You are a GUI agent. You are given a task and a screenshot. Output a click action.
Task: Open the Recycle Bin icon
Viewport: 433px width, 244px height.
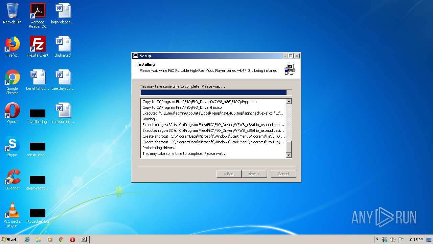point(12,14)
